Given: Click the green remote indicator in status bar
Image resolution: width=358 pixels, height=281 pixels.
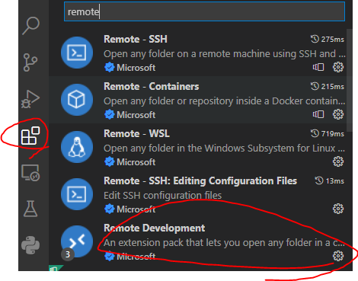Looking at the screenshot, I should (x=56, y=268).
